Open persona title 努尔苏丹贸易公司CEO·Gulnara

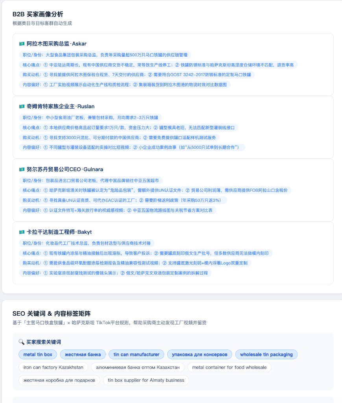pos(65,169)
